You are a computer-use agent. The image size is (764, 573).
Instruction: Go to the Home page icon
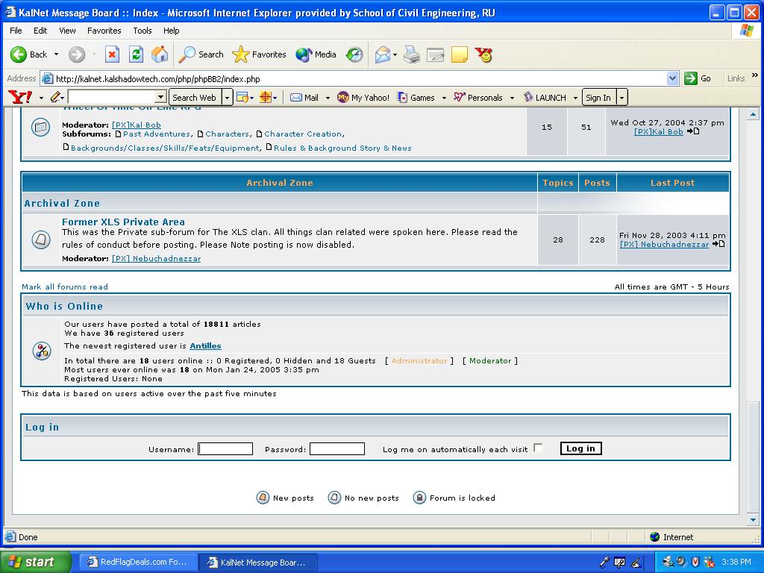point(160,54)
